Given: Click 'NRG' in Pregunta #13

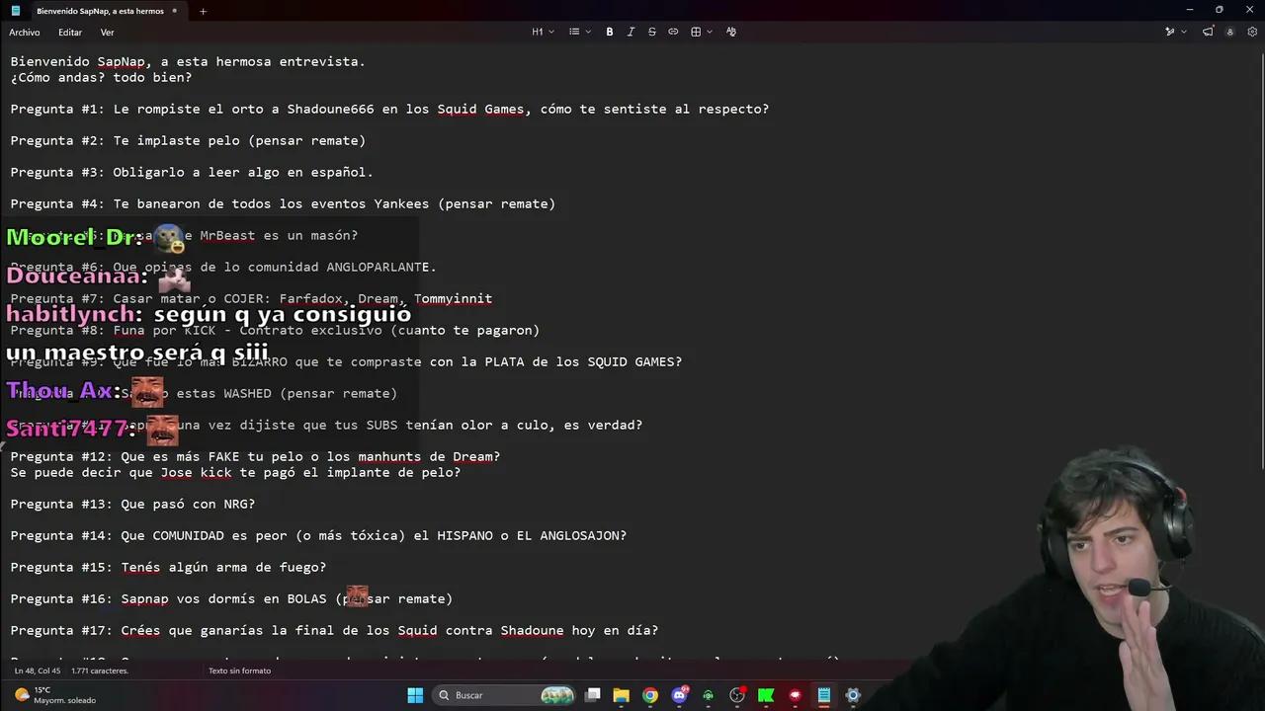Looking at the screenshot, I should click(235, 504).
